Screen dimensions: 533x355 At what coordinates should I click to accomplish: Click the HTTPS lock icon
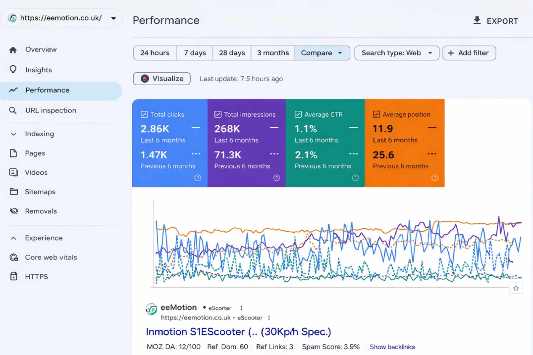coord(14,276)
